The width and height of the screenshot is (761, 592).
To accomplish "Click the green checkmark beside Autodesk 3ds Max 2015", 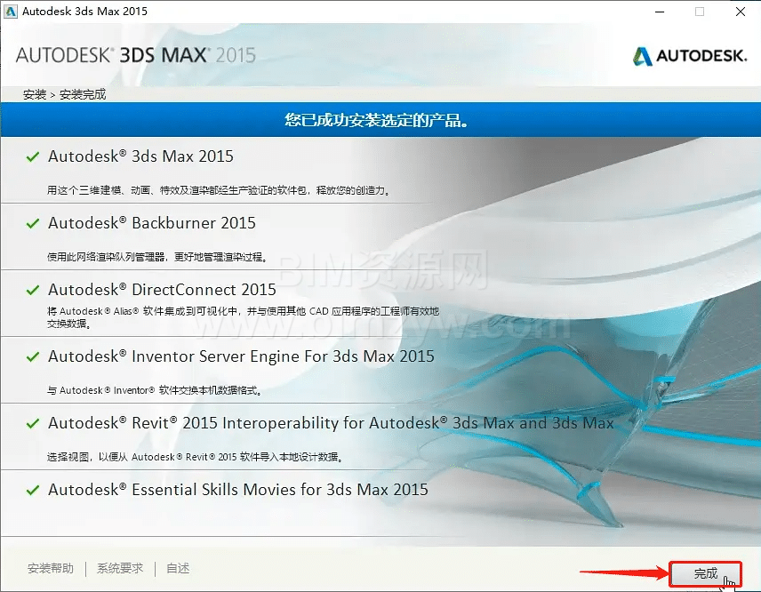I will (x=33, y=156).
